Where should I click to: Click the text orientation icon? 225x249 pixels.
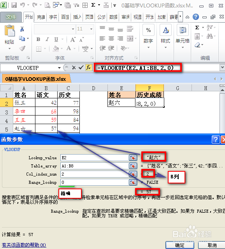coord(123,48)
